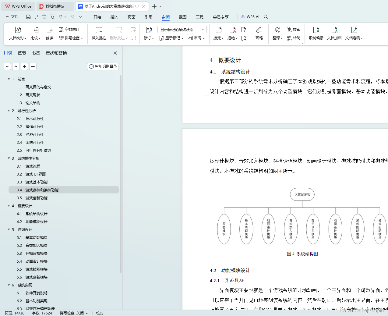388x316 pixels.
Task: Open the 找稻壳模板 tab
Action: click(55, 6)
